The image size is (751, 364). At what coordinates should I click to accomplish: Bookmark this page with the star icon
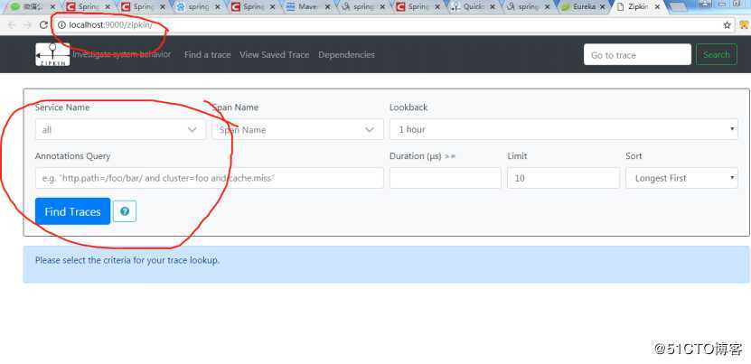pos(728,25)
